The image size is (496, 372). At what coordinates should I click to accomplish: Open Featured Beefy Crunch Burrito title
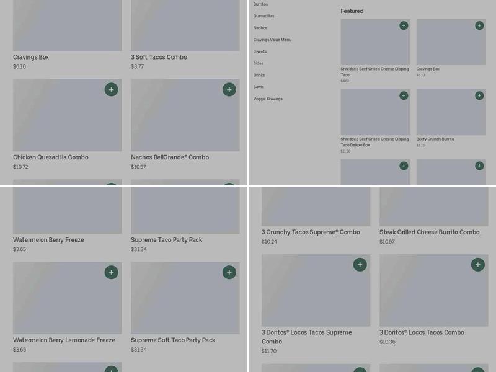click(x=435, y=139)
